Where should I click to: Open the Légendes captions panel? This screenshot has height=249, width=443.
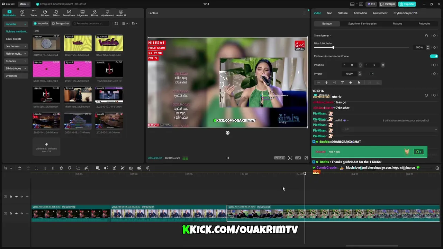coord(82,13)
